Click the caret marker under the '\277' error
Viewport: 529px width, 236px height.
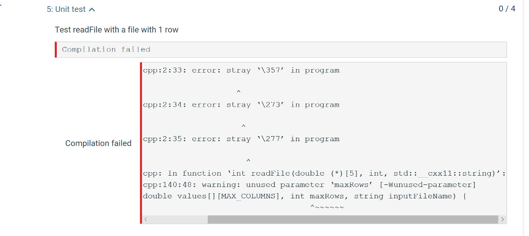pos(248,160)
